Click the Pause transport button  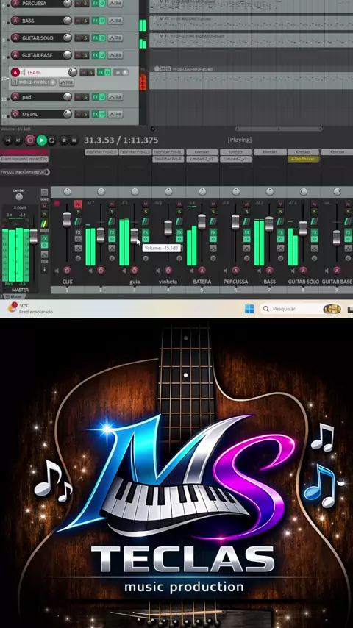pos(74,140)
